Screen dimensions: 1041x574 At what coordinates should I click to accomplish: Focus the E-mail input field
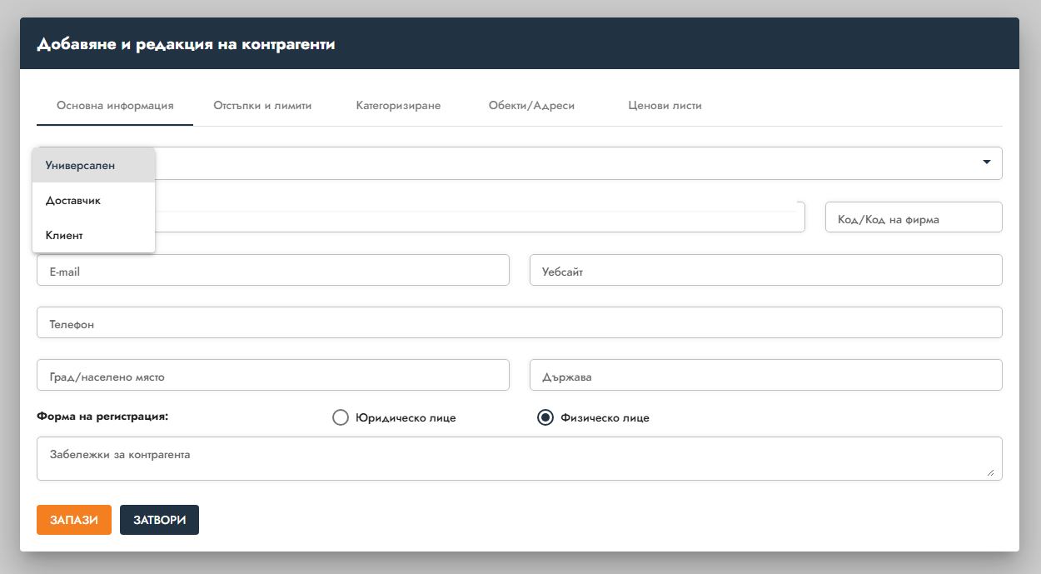(272, 271)
